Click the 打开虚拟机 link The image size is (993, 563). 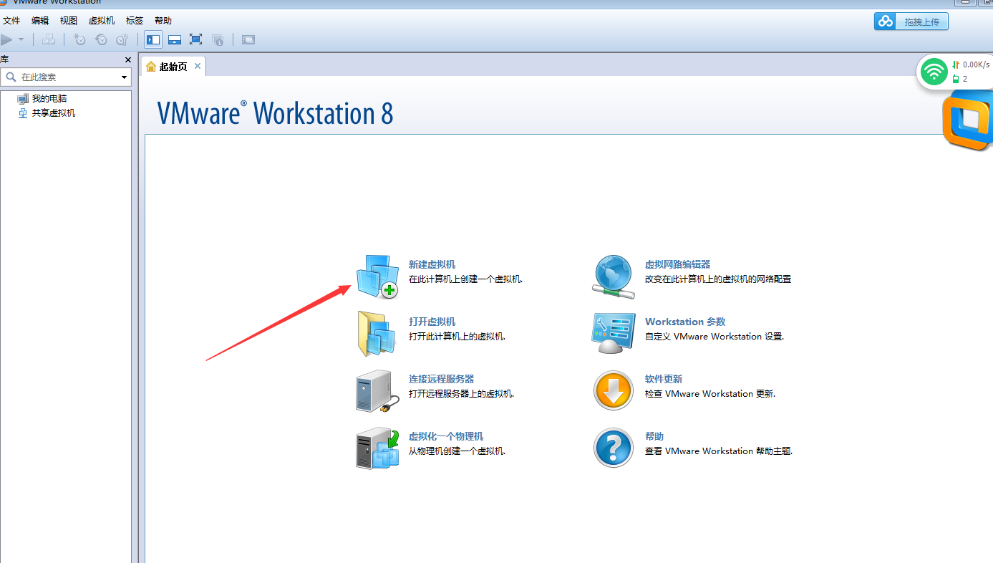click(432, 322)
